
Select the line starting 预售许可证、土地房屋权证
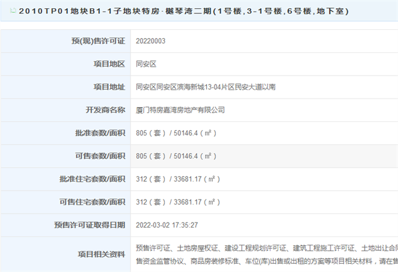click(267, 248)
